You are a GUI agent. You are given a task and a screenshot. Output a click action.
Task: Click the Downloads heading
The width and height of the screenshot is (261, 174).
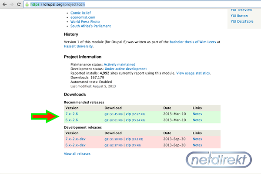coord(75,95)
